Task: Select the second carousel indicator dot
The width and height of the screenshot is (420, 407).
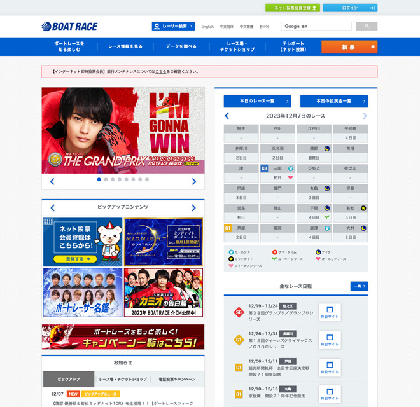Action: pos(106,179)
